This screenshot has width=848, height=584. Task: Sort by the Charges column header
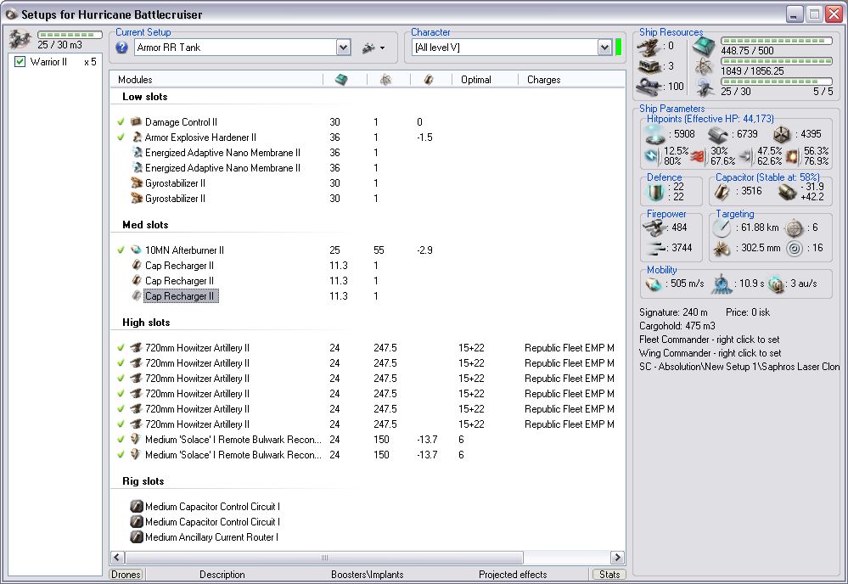coord(543,80)
